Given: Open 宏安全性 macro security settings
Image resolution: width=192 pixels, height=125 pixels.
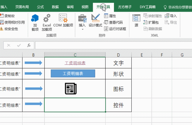Looking at the screenshot, I should tap(10, 29).
